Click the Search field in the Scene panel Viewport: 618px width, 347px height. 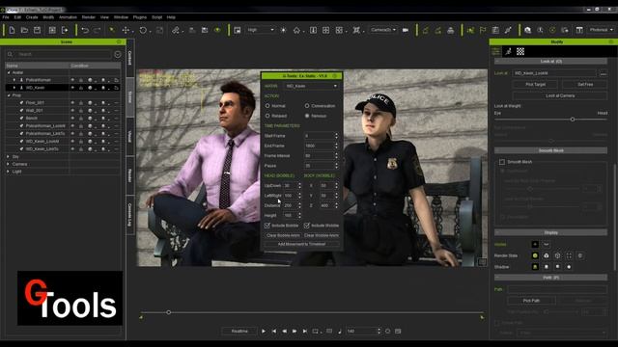point(64,54)
